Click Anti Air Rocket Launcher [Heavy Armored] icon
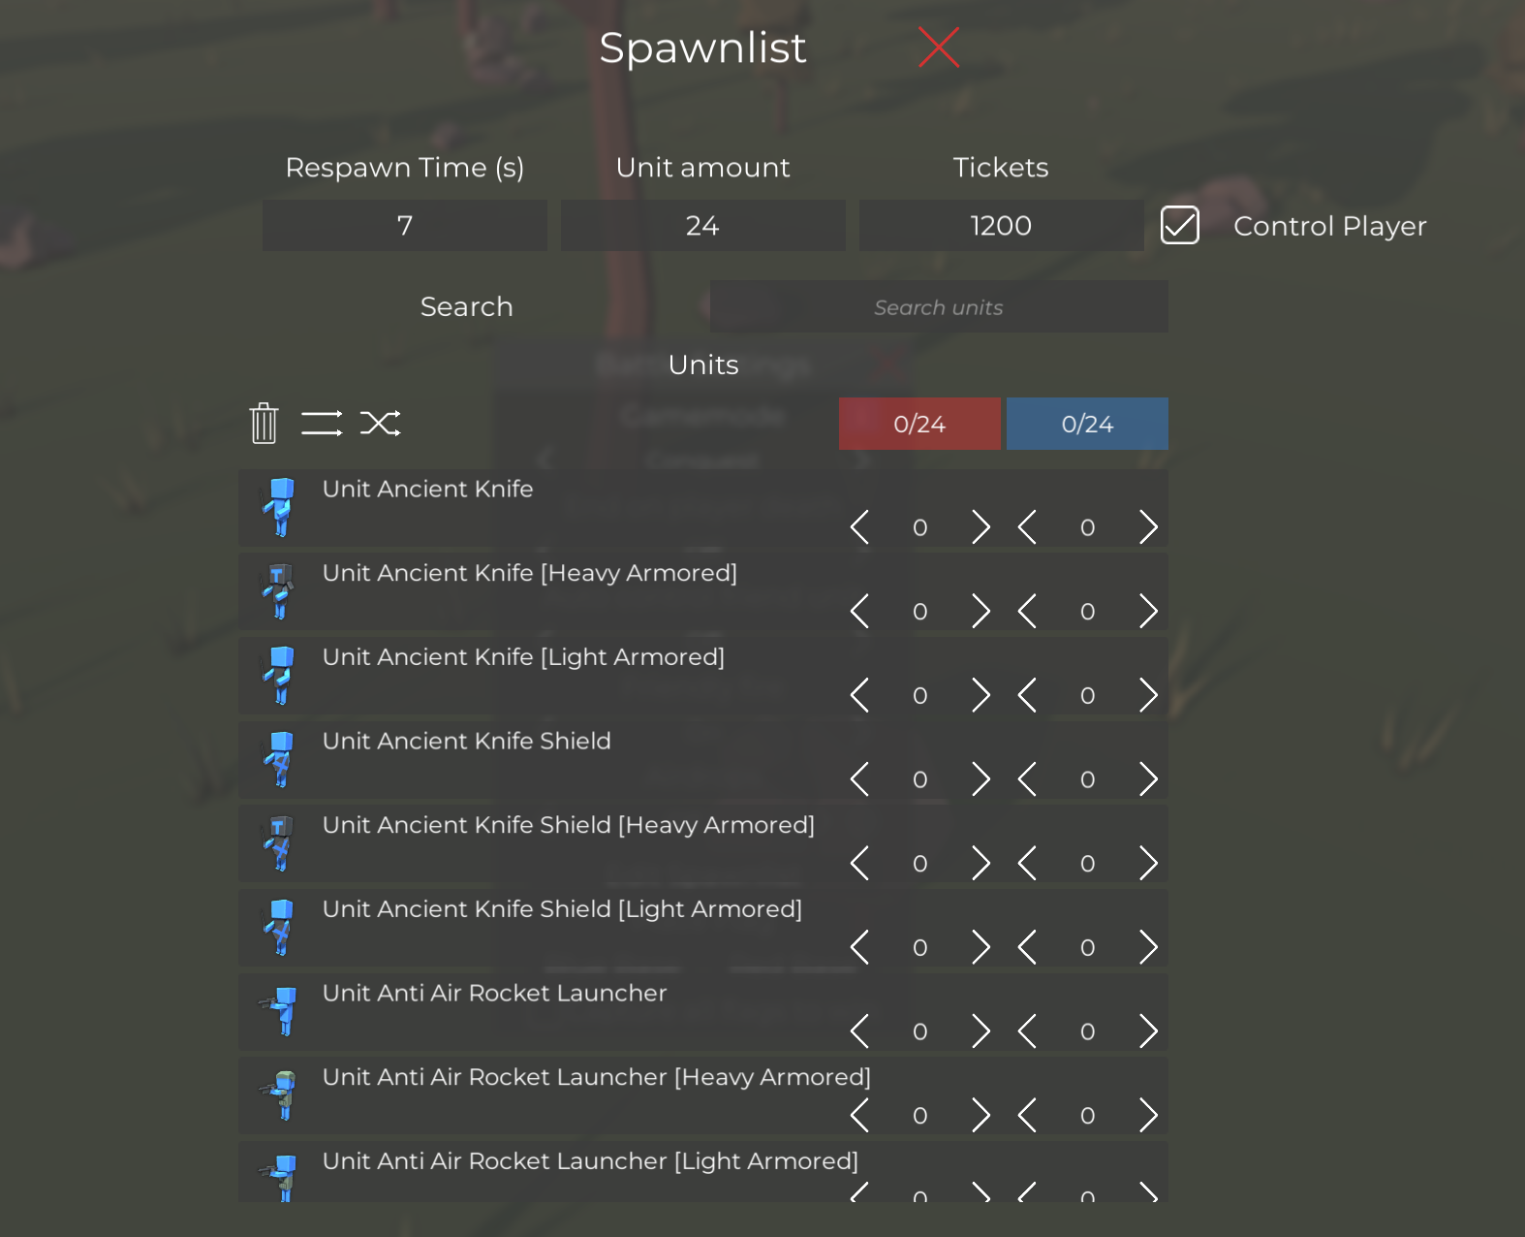The image size is (1525, 1237). (280, 1095)
